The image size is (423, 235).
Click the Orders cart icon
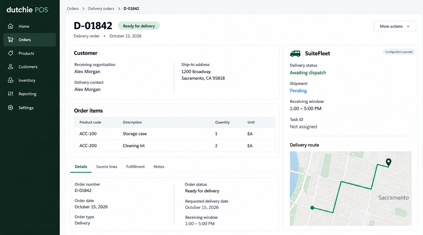11,40
